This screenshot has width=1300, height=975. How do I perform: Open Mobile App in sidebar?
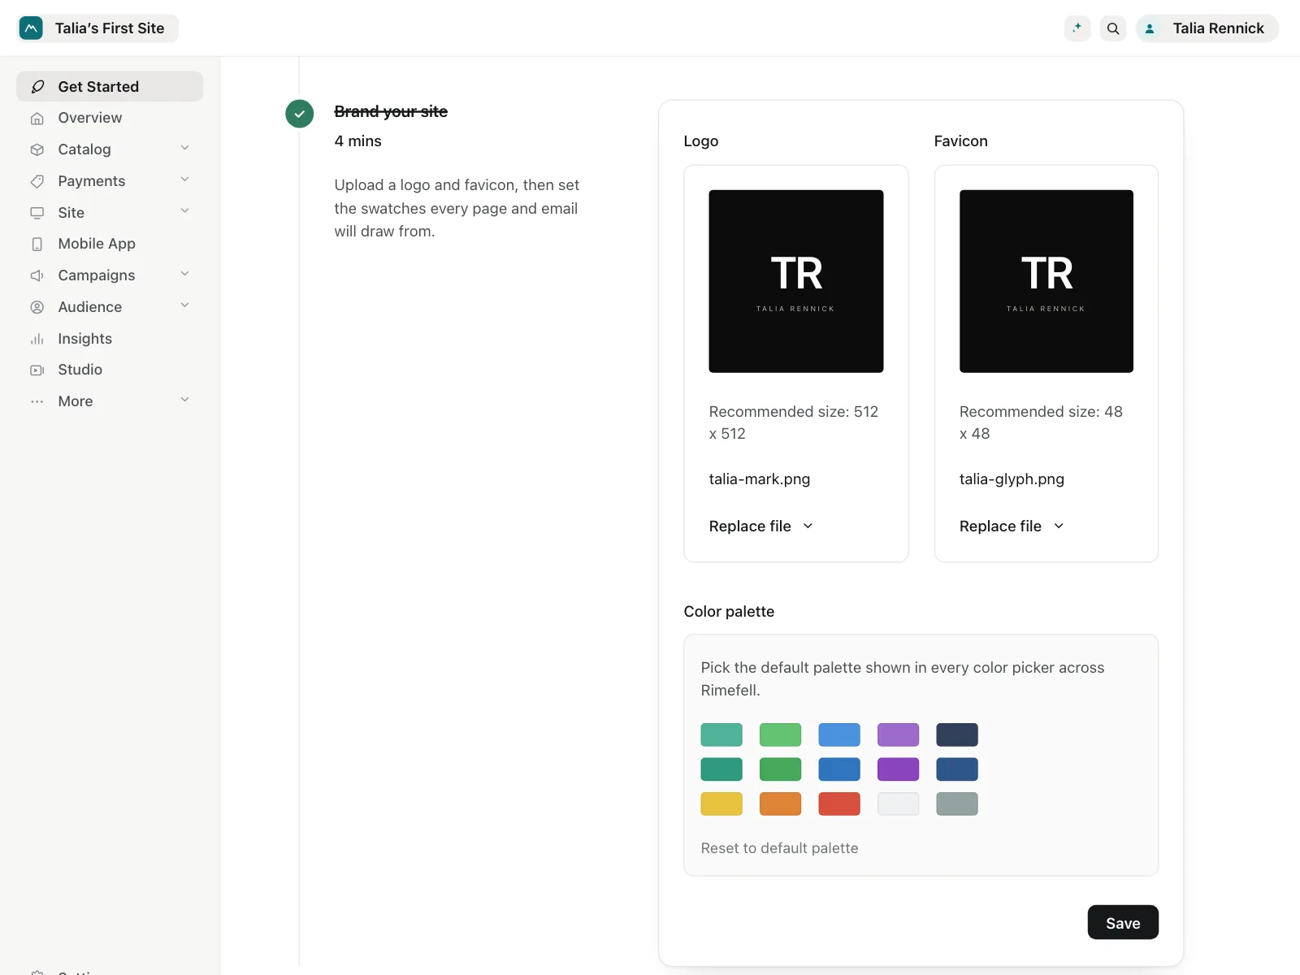110,245
